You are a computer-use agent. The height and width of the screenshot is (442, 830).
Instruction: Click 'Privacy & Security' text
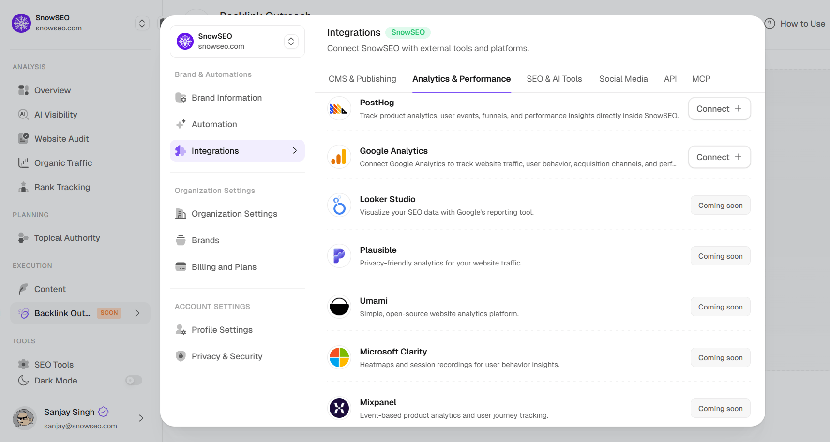coord(227,356)
